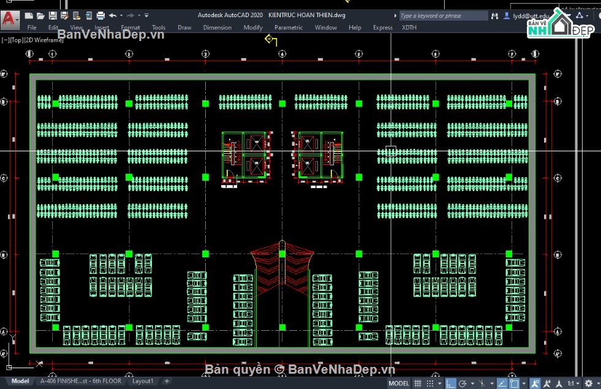
Task: Add a new layout with plus button
Action: pyautogui.click(x=167, y=381)
